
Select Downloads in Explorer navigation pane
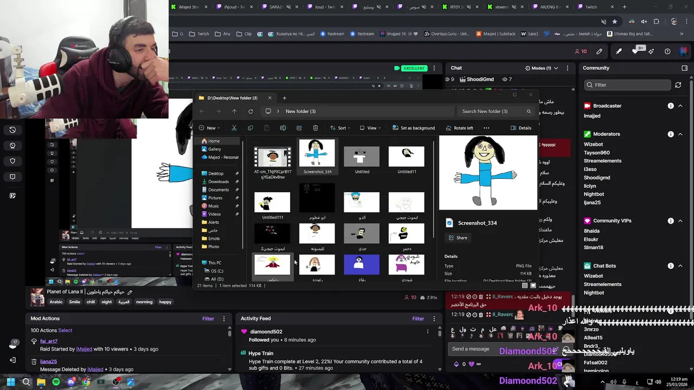pyautogui.click(x=219, y=181)
